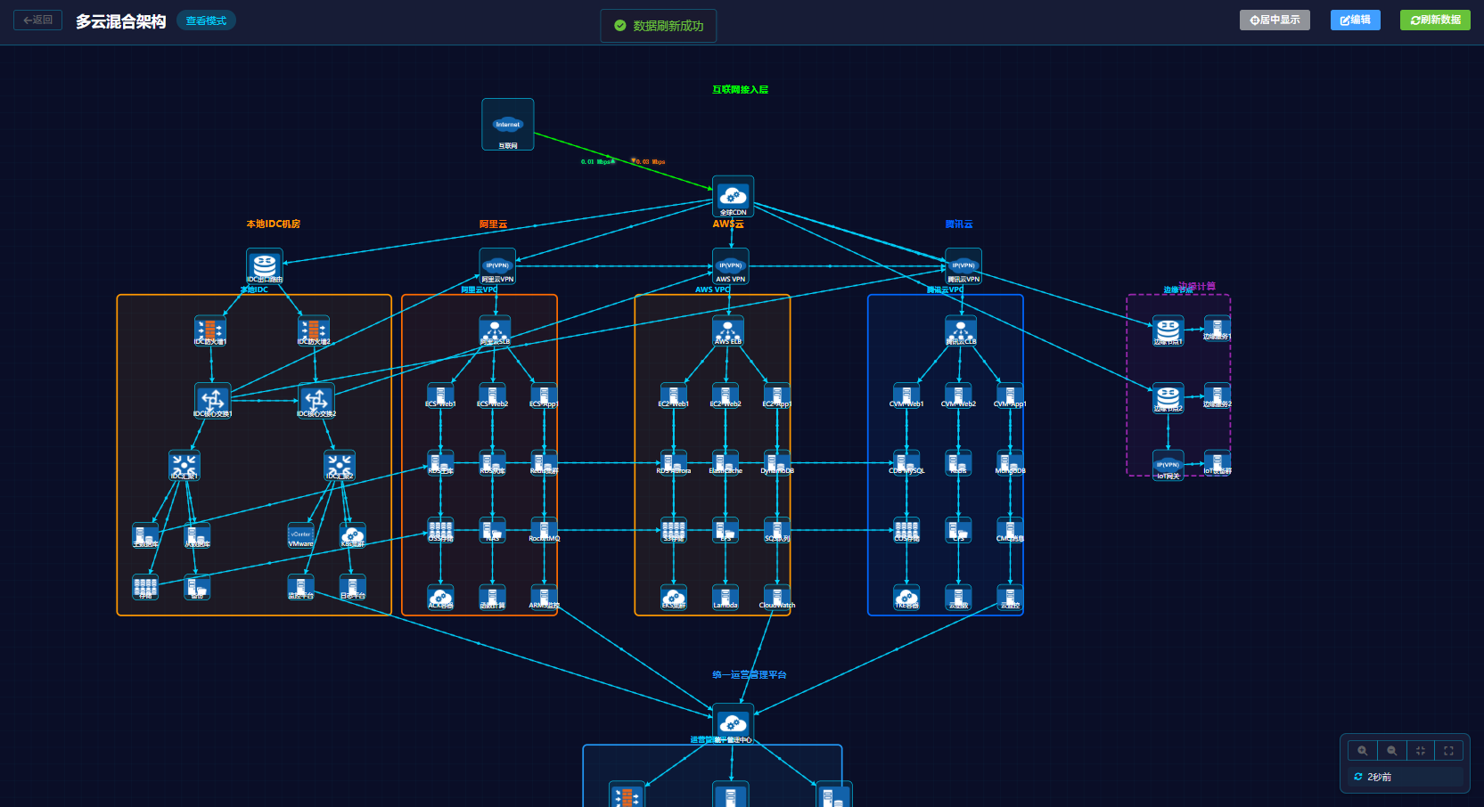The width and height of the screenshot is (1484, 807).
Task: Click the 多云混合架构 page title
Action: 120,20
